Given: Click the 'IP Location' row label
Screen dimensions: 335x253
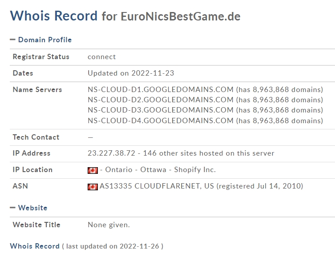Looking at the screenshot, I should [32, 170].
